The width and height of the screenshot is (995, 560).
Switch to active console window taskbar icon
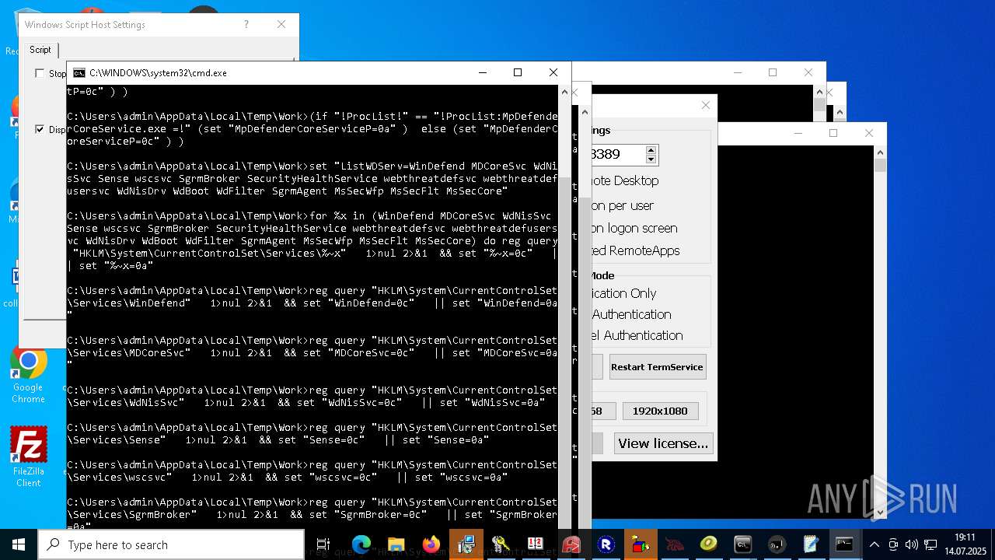pyautogui.click(x=845, y=544)
